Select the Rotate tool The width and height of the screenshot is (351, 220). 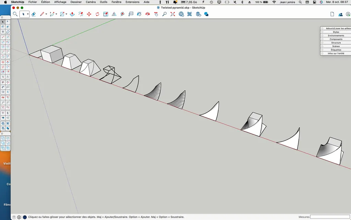pyautogui.click(x=97, y=14)
